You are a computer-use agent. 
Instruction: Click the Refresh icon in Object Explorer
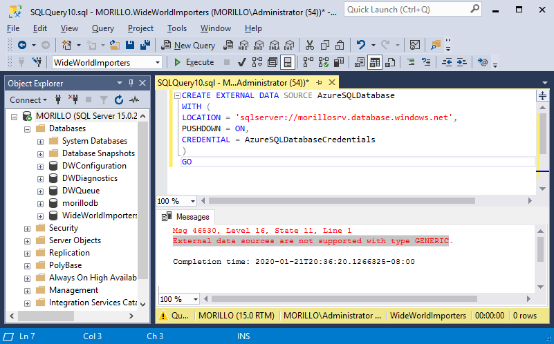[x=119, y=100]
